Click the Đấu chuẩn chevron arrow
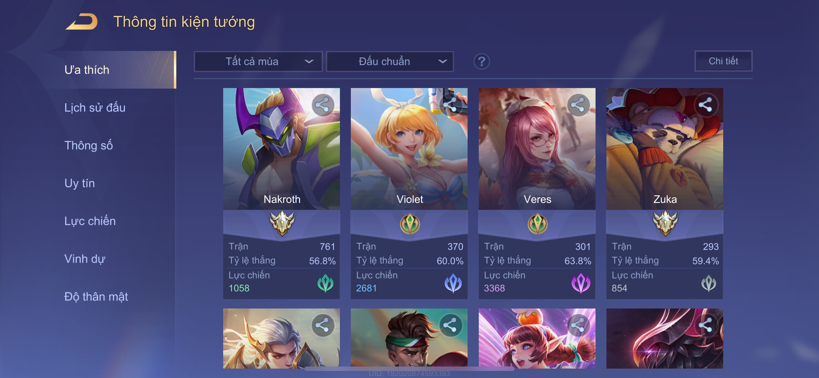This screenshot has width=819, height=378. pyautogui.click(x=443, y=61)
